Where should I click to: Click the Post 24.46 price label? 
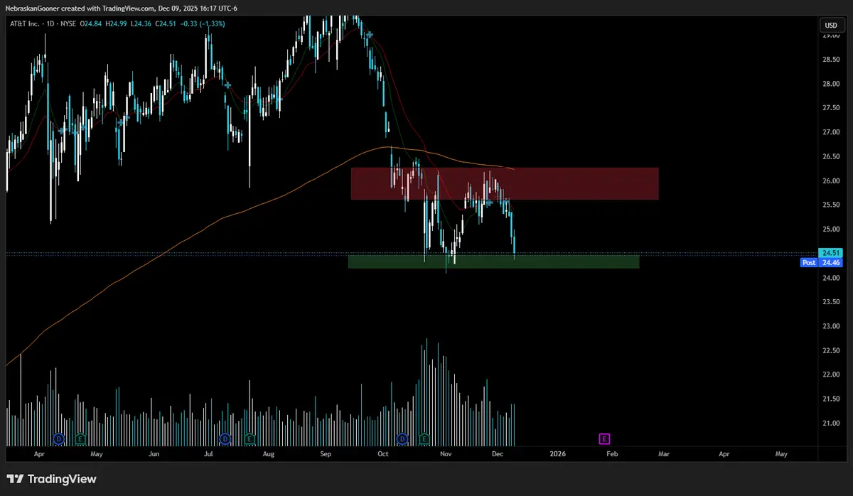point(821,262)
